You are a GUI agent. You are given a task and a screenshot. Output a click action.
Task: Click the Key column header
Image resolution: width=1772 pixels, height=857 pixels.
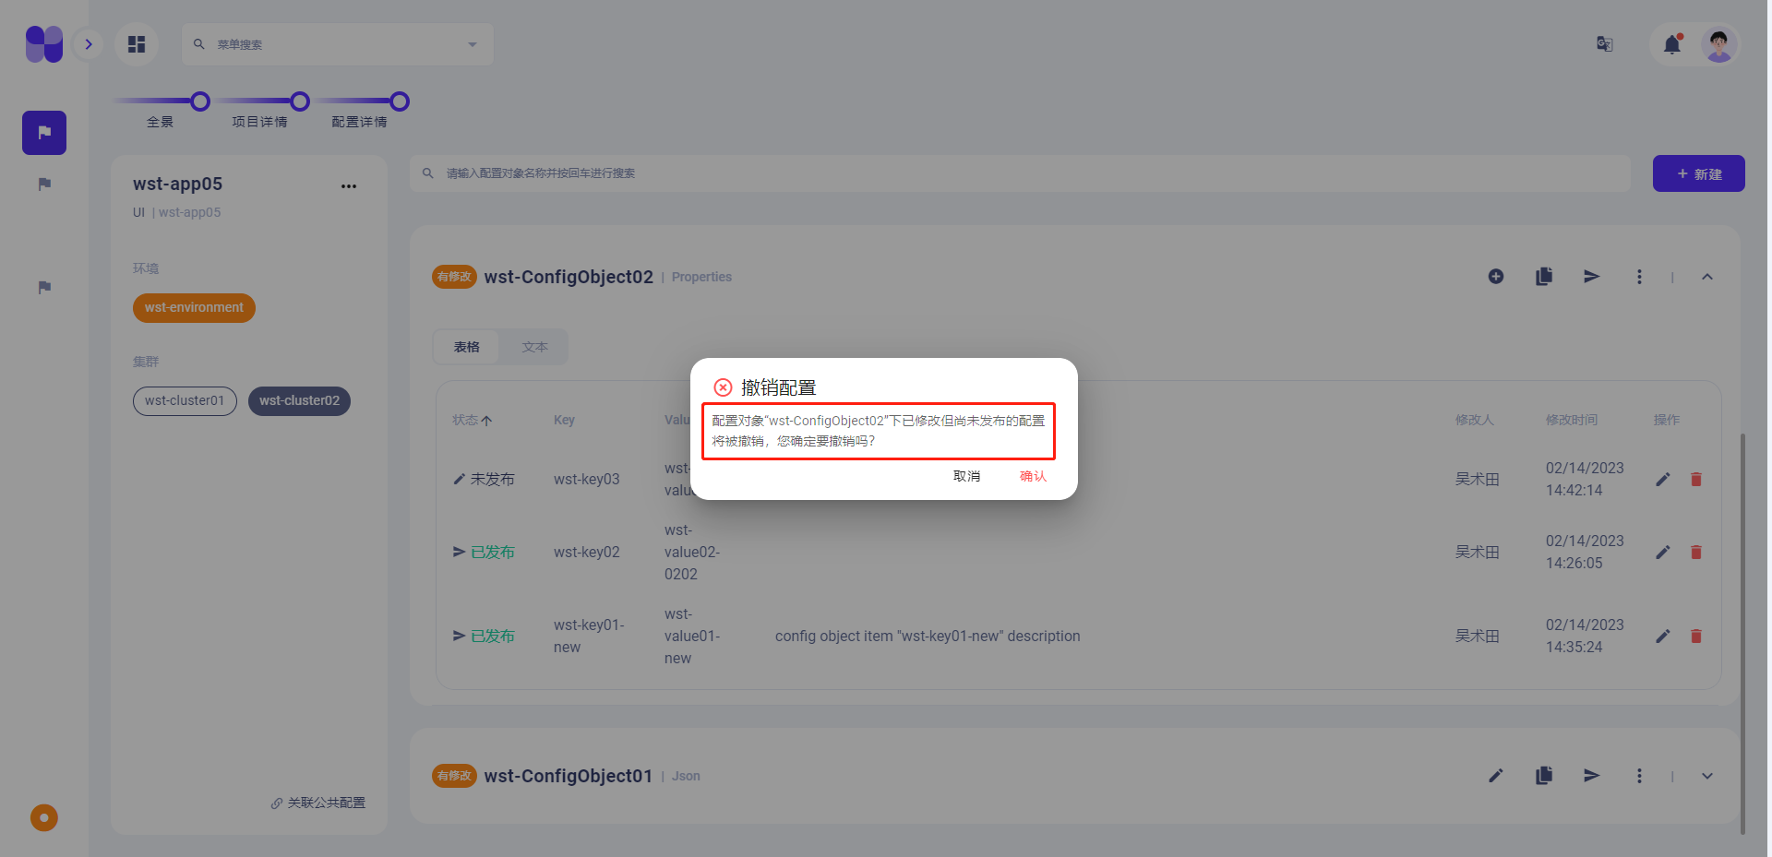pos(564,420)
